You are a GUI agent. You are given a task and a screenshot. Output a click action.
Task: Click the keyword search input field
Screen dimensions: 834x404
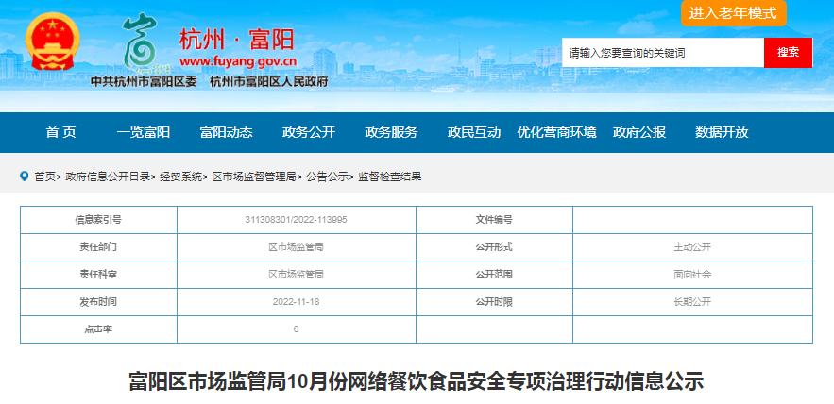click(x=663, y=53)
